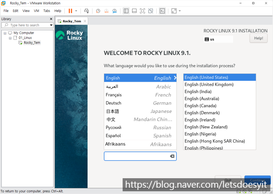Maximize the VMware Workstation window
Viewport: 273px width, 194px height.
(x=253, y=3)
